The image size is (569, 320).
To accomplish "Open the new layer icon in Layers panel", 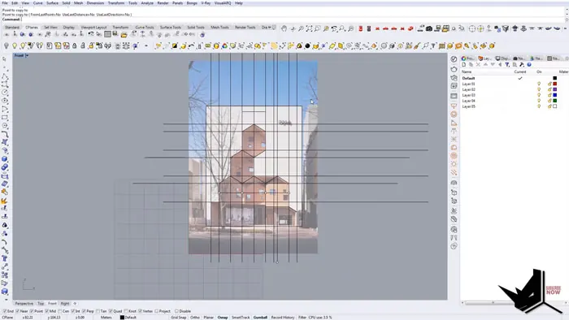I will tap(464, 64).
